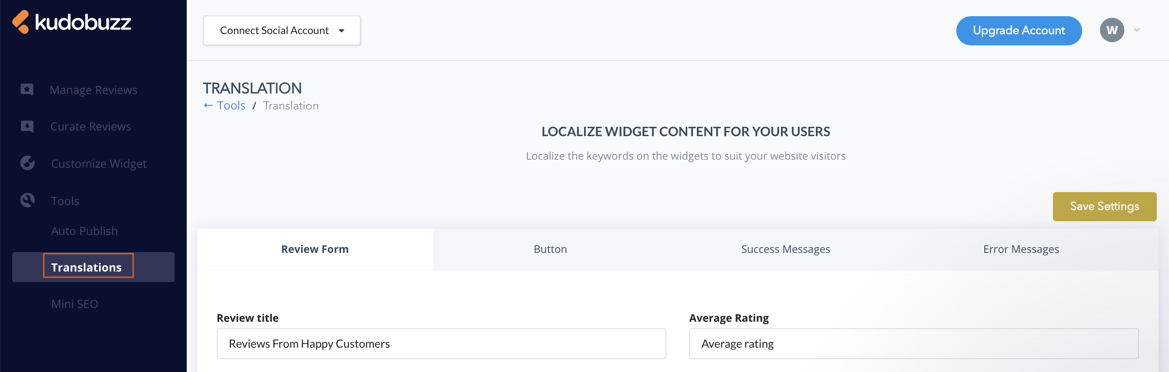Switch to the Button tab
Image resolution: width=1169 pixels, height=372 pixels.
click(x=550, y=249)
